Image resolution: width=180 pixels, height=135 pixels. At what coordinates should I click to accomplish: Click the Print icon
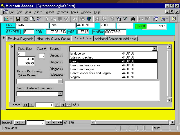tap(26, 19)
